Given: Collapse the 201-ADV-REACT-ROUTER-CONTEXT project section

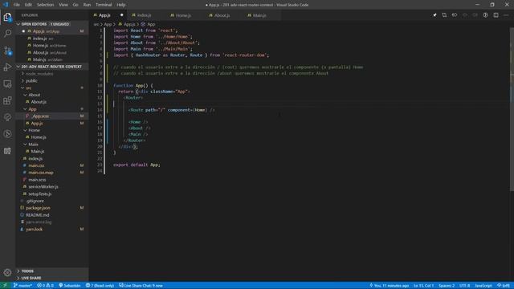Looking at the screenshot, I should [x=51, y=67].
